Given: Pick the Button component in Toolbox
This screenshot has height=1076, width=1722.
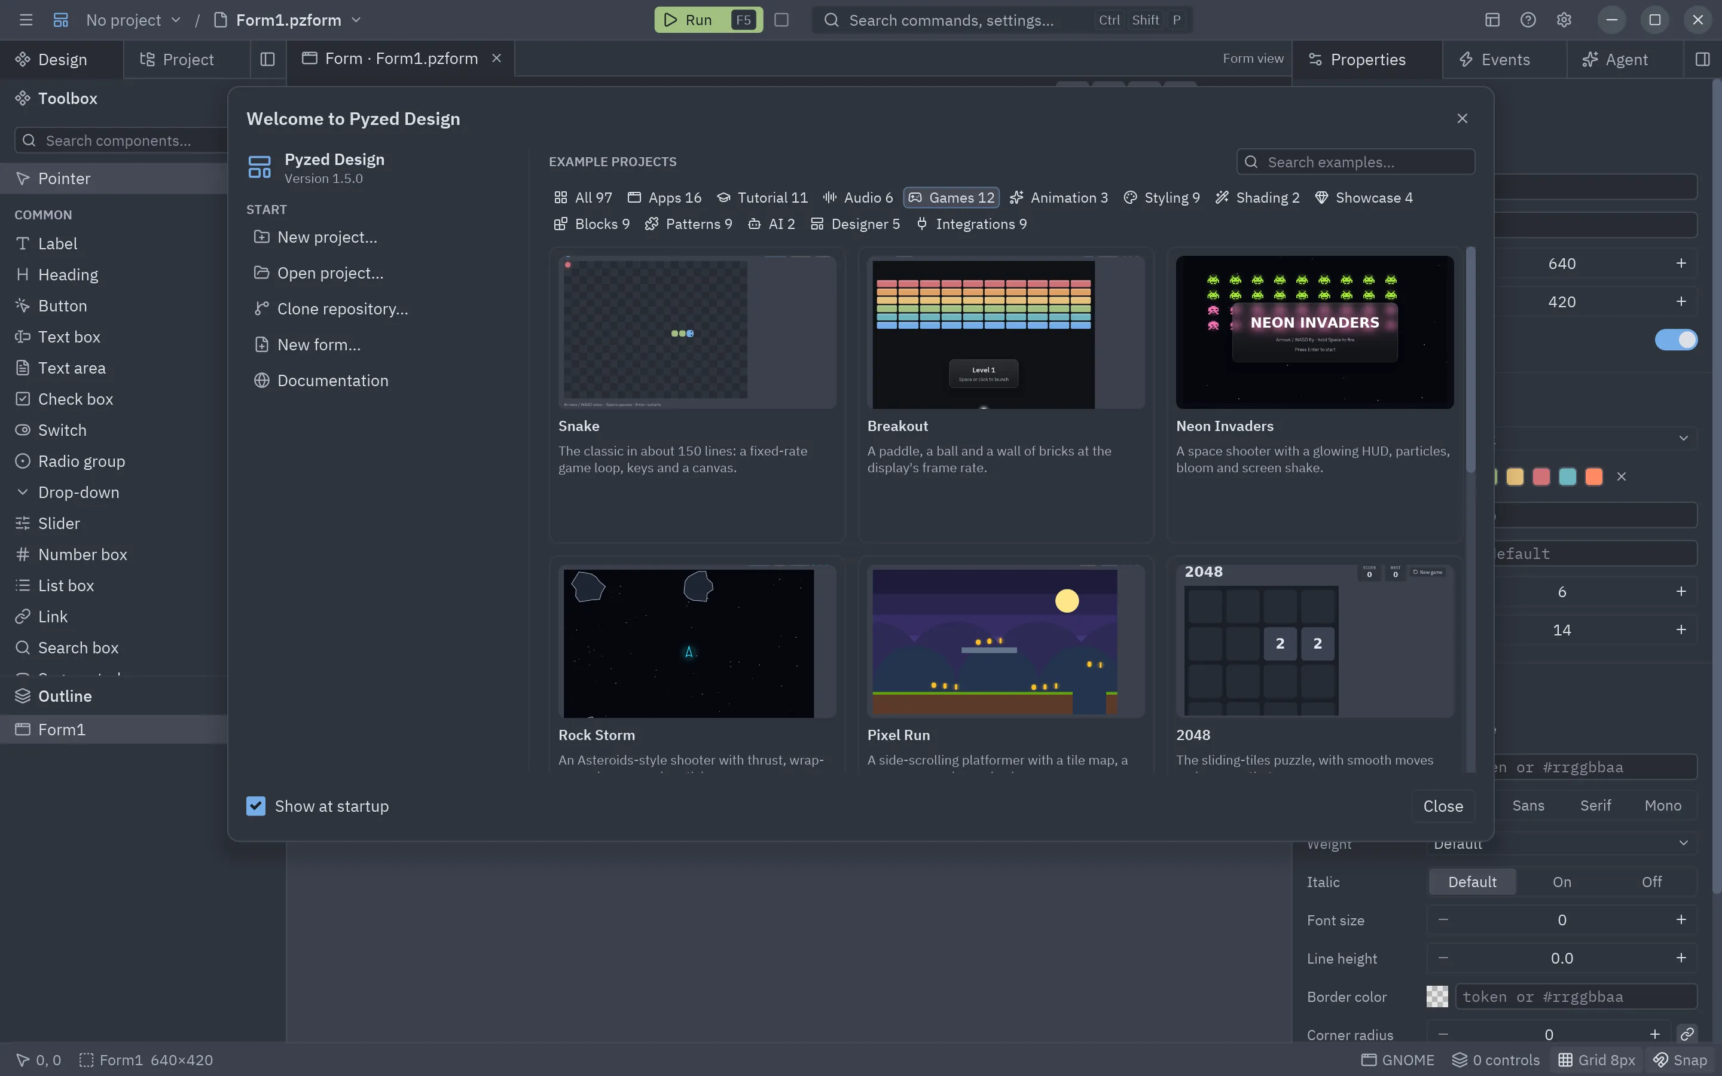Looking at the screenshot, I should [x=114, y=306].
